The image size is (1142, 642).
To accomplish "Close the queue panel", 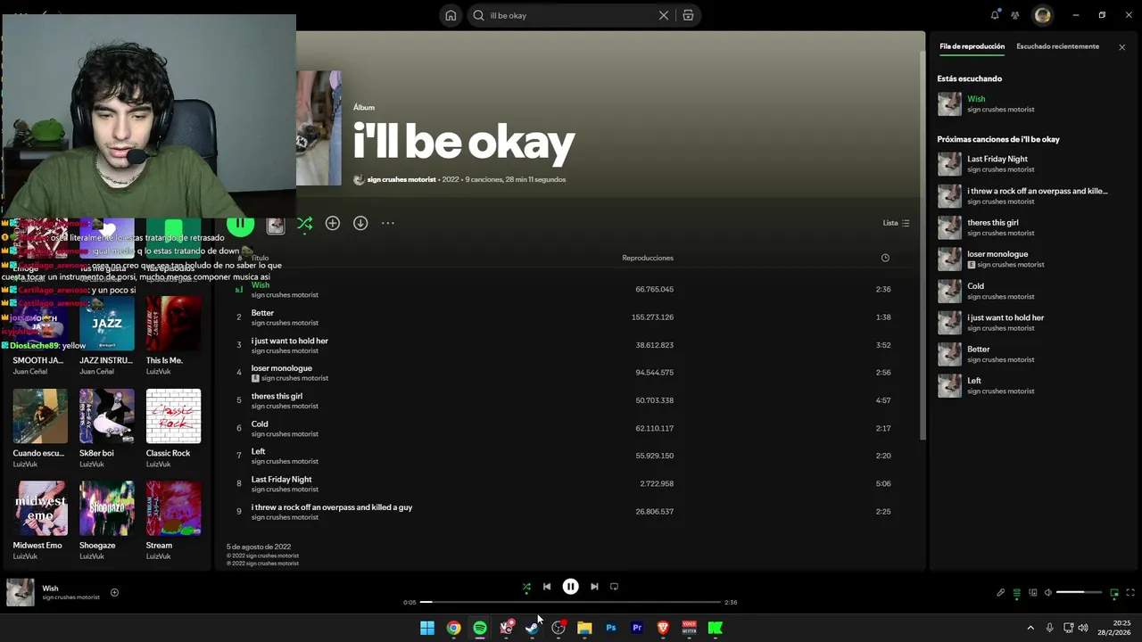I will (x=1121, y=47).
